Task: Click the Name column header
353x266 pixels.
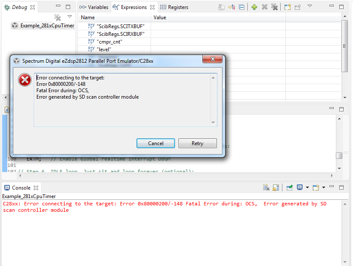Action: click(114, 18)
